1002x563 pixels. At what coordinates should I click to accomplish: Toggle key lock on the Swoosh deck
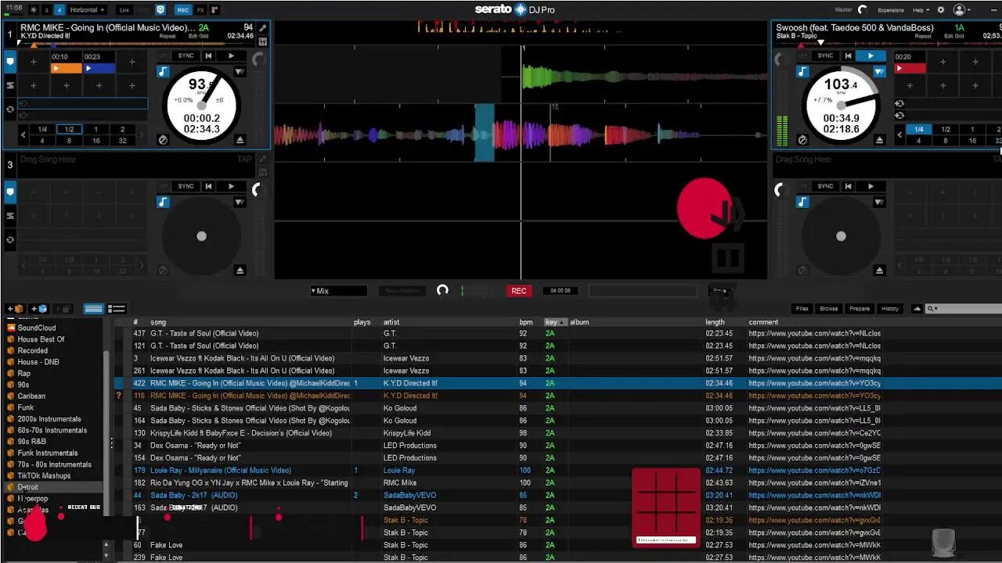[x=802, y=71]
